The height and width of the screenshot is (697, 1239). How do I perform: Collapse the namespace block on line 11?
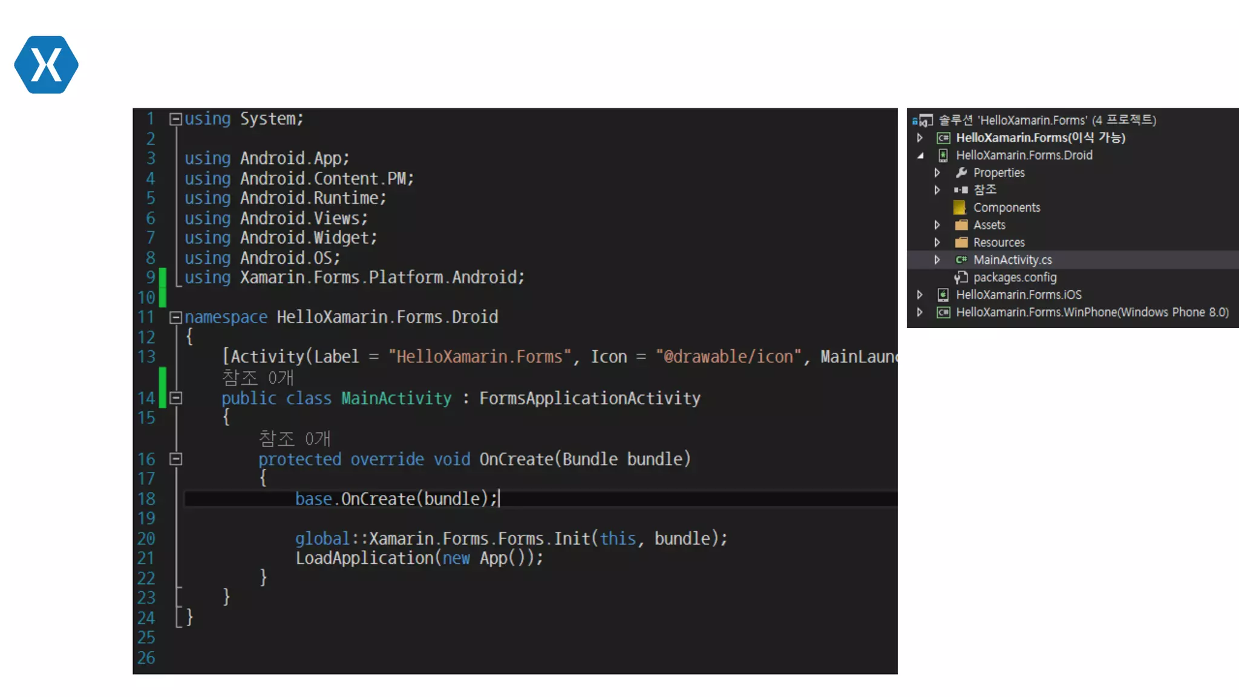(x=175, y=317)
